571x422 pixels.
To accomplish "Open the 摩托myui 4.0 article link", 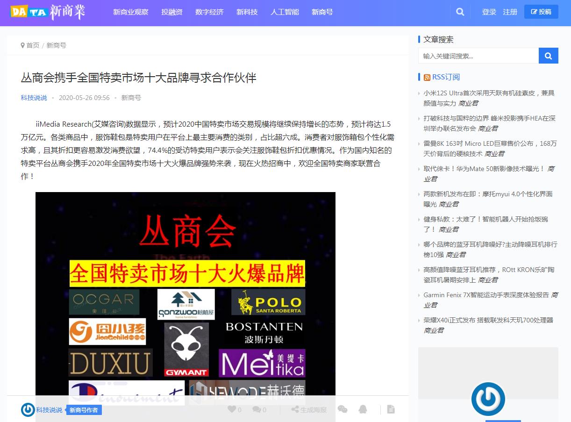I will tap(488, 199).
